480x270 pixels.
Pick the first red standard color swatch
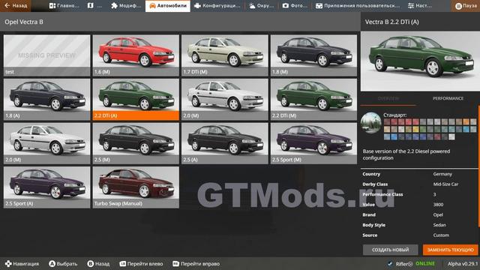tap(387, 122)
